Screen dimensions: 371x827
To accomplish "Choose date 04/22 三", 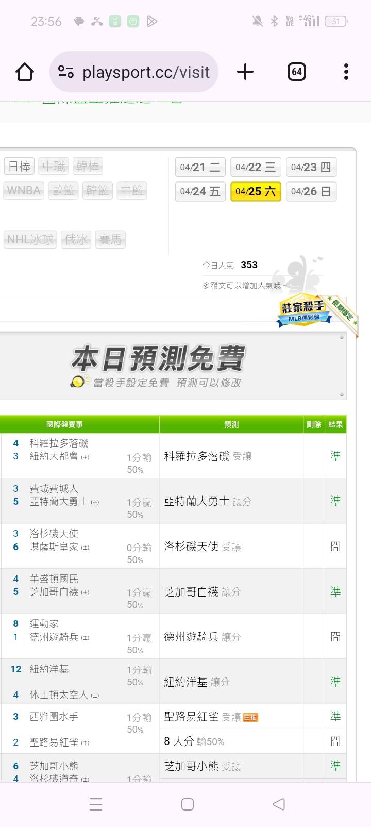I will [x=256, y=167].
